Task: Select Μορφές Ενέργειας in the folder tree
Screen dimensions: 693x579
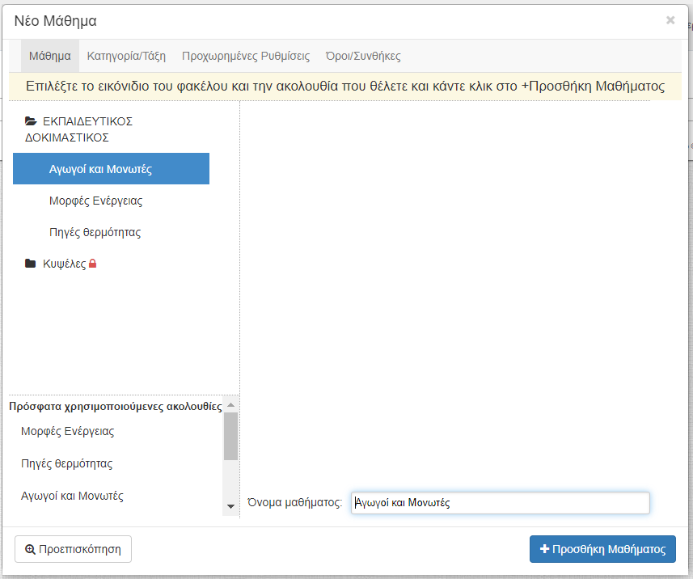Action: pos(96,201)
